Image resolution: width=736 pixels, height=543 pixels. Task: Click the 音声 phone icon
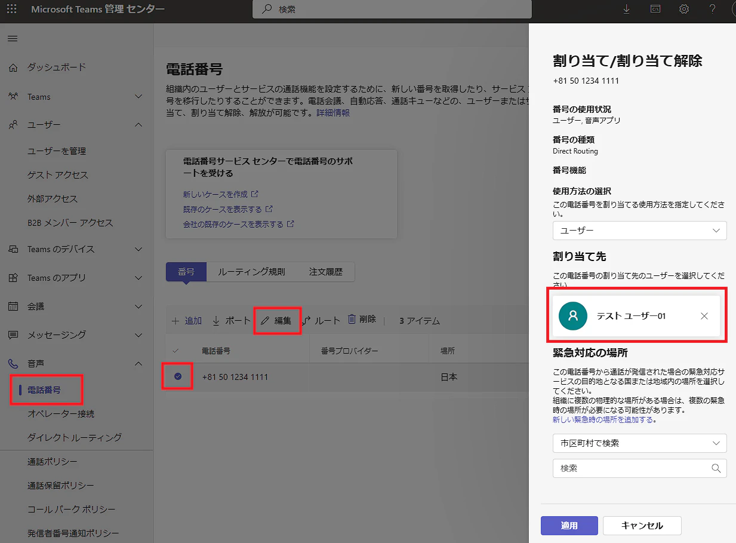coord(13,364)
